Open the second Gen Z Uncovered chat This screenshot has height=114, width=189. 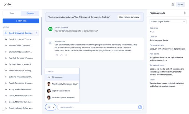coord(21,39)
